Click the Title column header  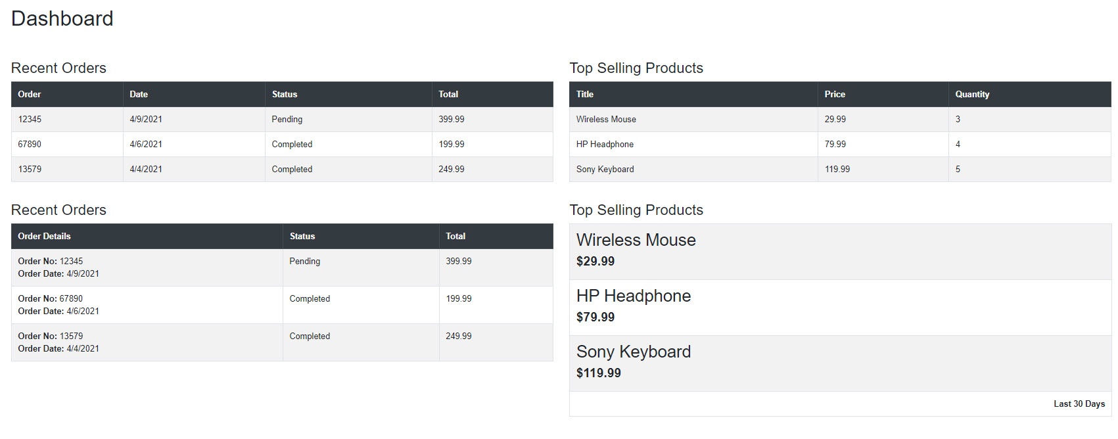(x=585, y=94)
